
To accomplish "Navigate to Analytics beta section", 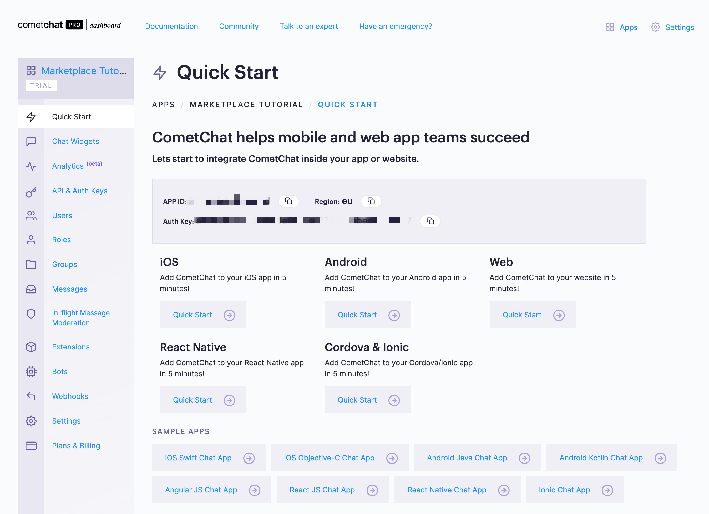I will [x=77, y=166].
